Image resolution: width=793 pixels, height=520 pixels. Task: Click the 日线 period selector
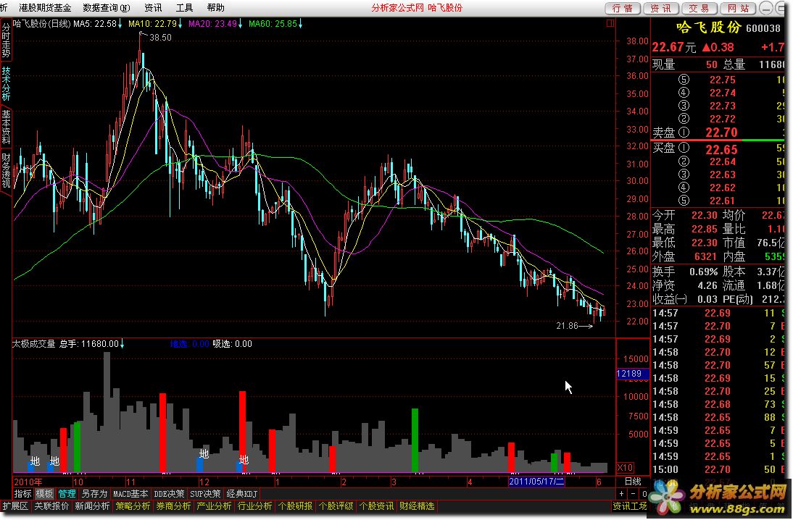[633, 482]
